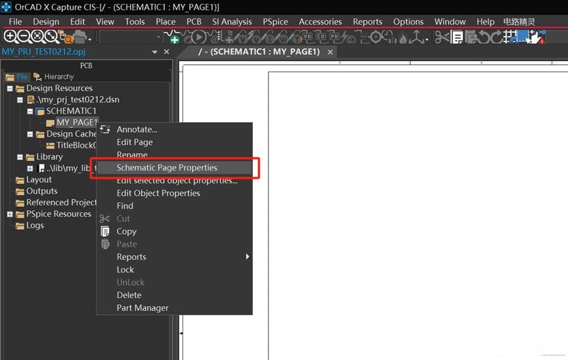This screenshot has width=568, height=360.
Task: Click the circular crosshair target toolbar icon
Action: click(376, 37)
